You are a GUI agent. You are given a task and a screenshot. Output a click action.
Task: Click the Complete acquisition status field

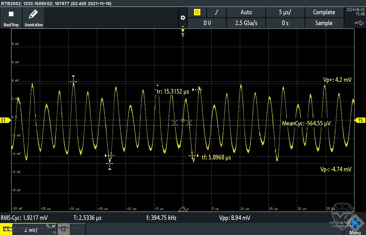pos(324,12)
